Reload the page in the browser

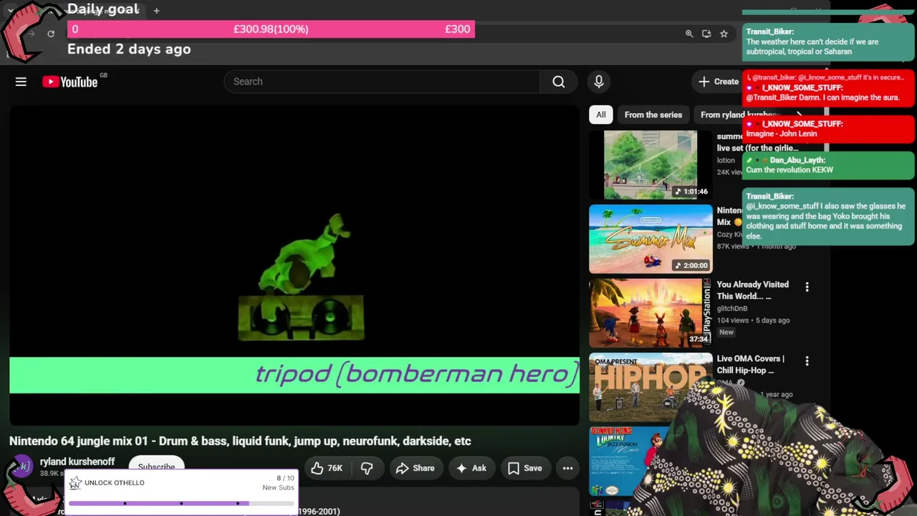click(51, 34)
